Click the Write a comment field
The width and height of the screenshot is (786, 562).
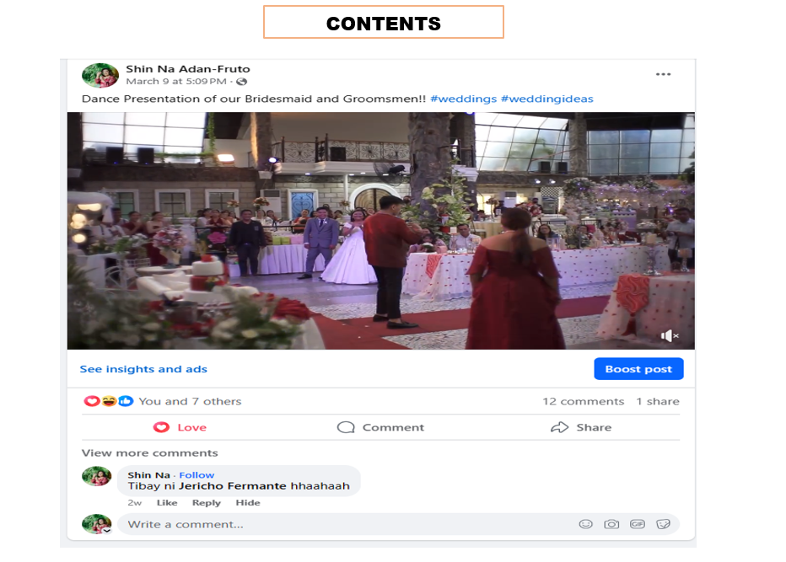coord(398,524)
